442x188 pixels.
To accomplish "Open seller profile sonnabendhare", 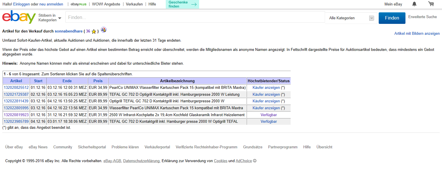I will [x=69, y=31].
